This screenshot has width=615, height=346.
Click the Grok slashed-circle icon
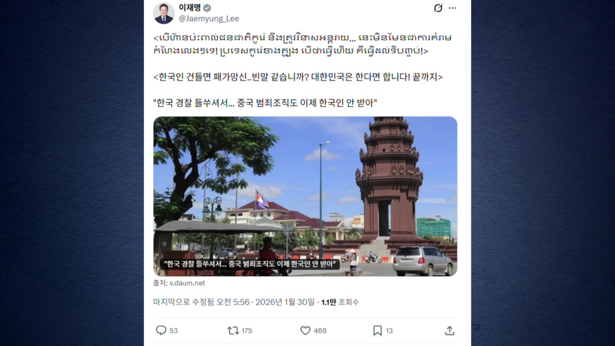click(438, 8)
